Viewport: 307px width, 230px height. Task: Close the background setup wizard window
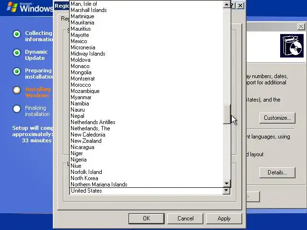(x=301, y=27)
